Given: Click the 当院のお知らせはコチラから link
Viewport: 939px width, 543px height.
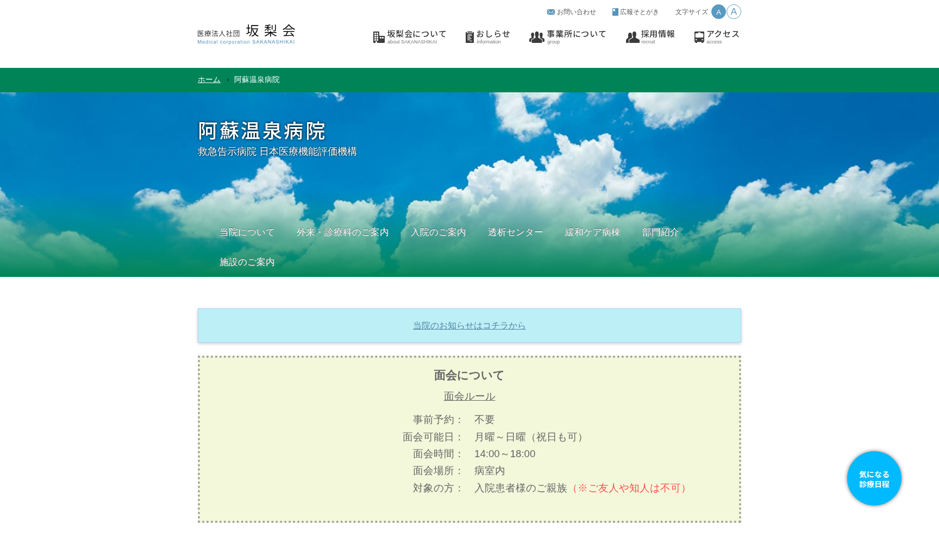Looking at the screenshot, I should tap(468, 326).
